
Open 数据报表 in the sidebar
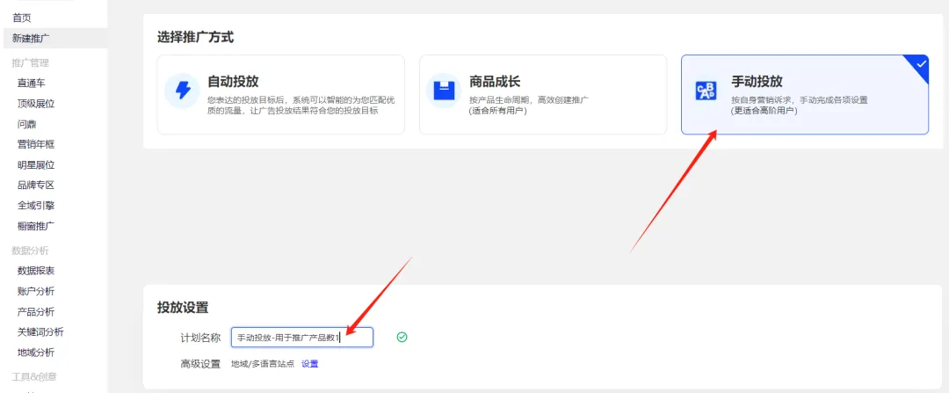click(36, 271)
